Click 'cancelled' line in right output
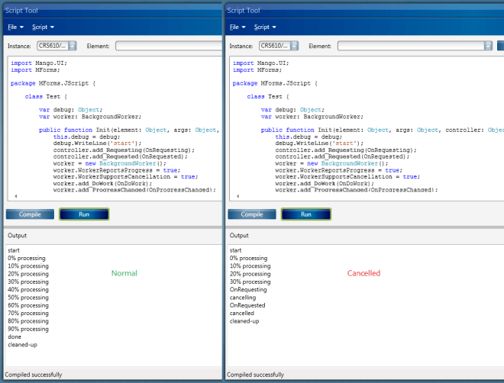Image resolution: width=504 pixels, height=383 pixels. pos(242,313)
